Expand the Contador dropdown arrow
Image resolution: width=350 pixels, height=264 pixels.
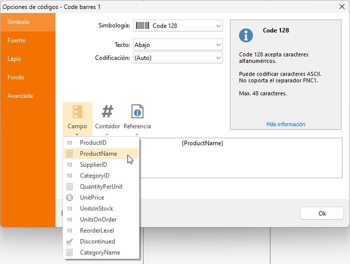click(107, 134)
